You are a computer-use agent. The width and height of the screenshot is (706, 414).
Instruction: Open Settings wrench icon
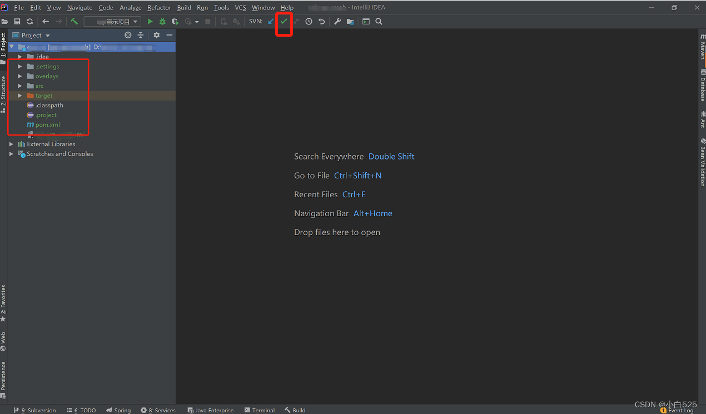click(337, 22)
